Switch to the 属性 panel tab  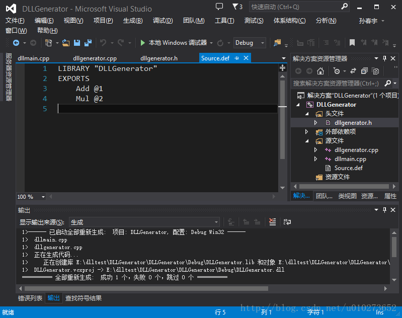(390, 196)
